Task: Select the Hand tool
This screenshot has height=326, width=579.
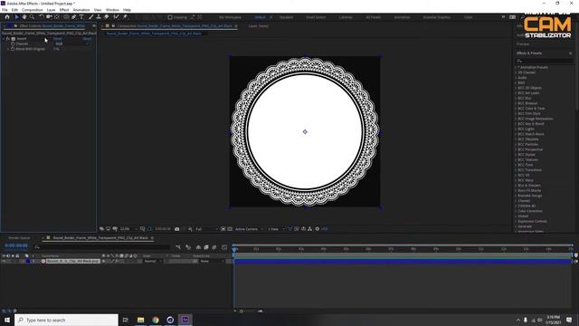Action: coord(24,17)
